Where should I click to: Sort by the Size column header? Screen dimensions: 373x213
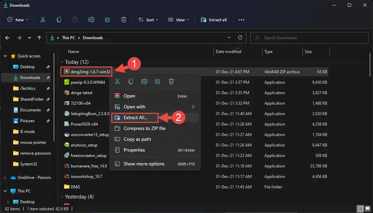coord(308,52)
